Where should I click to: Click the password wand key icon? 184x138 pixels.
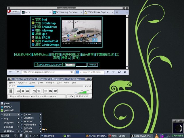(x=11, y=72)
